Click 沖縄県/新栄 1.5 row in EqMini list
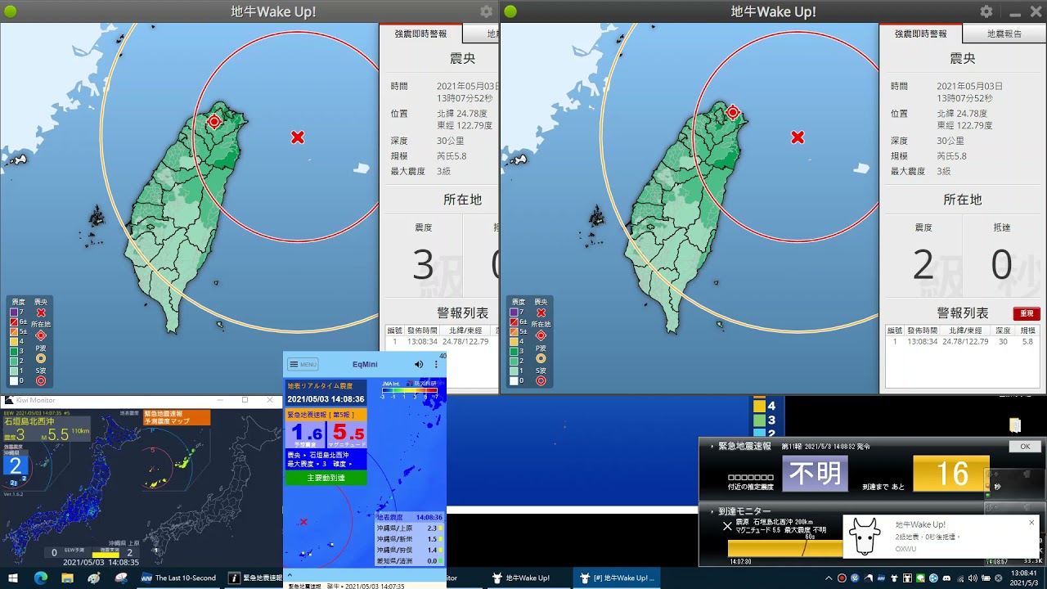Viewport: 1047px width, 589px height. coord(409,539)
